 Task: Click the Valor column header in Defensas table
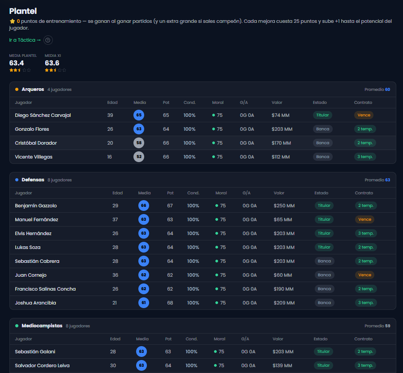click(x=279, y=193)
